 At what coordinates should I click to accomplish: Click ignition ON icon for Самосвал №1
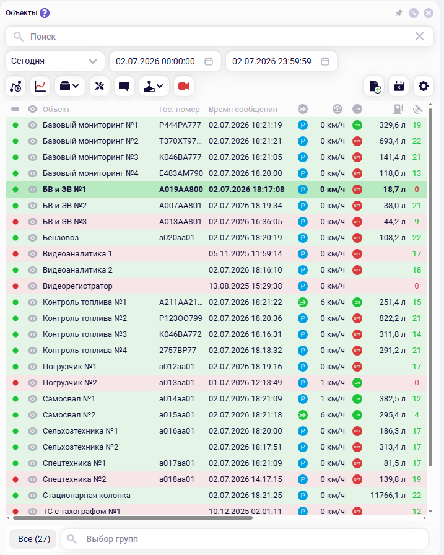click(357, 399)
